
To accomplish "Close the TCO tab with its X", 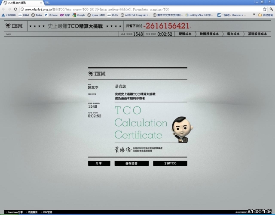I will point(41,3).
